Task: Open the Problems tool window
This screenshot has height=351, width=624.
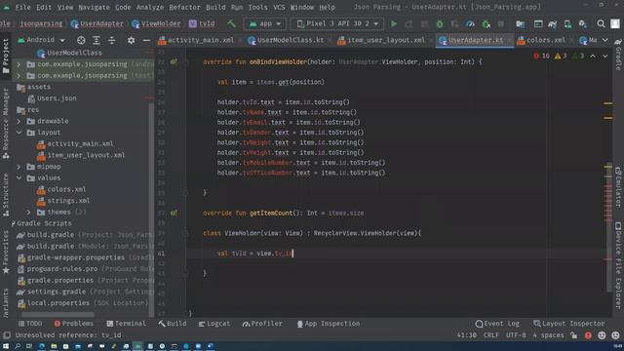Action: coord(73,324)
